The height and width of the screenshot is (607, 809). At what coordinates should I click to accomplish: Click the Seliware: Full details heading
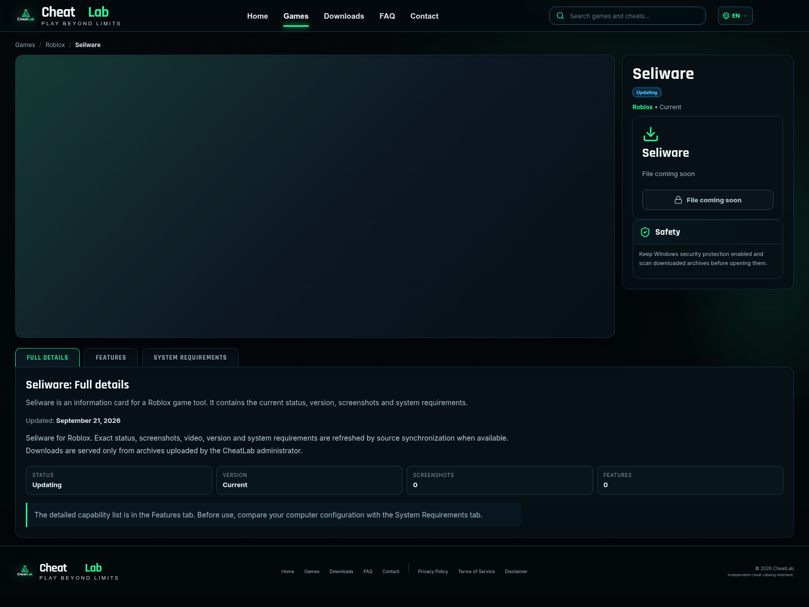coord(77,385)
